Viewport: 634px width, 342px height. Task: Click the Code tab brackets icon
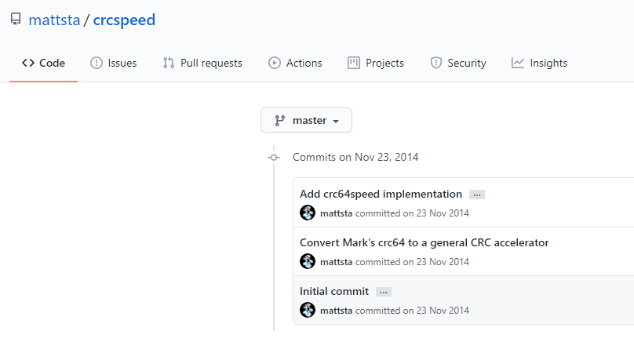coord(28,63)
